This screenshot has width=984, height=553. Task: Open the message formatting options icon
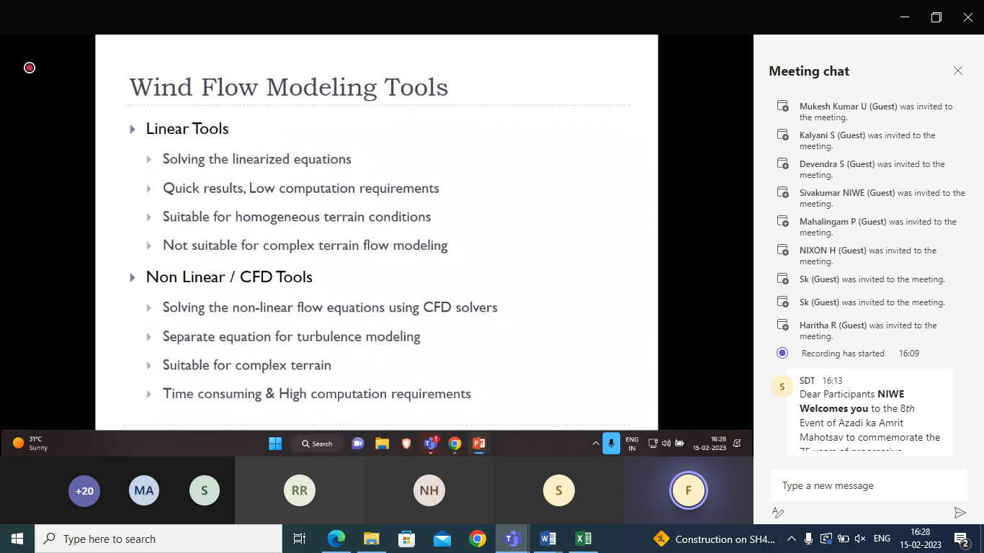[778, 513]
